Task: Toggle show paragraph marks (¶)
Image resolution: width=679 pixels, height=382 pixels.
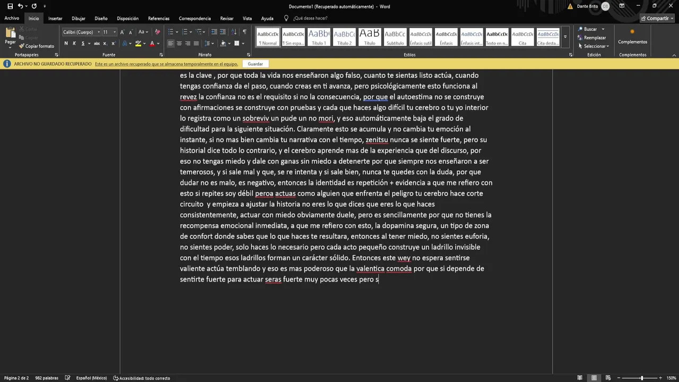Action: [245, 32]
